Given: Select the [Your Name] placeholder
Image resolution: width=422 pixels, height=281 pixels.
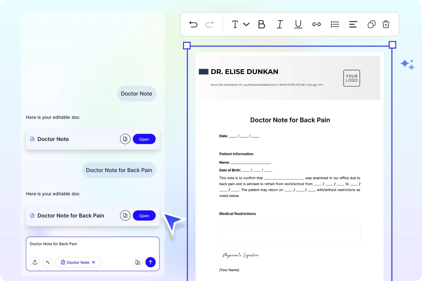Looking at the screenshot, I should [x=229, y=270].
